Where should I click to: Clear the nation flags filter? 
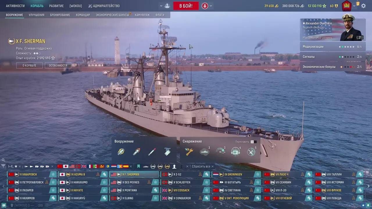[131, 166]
